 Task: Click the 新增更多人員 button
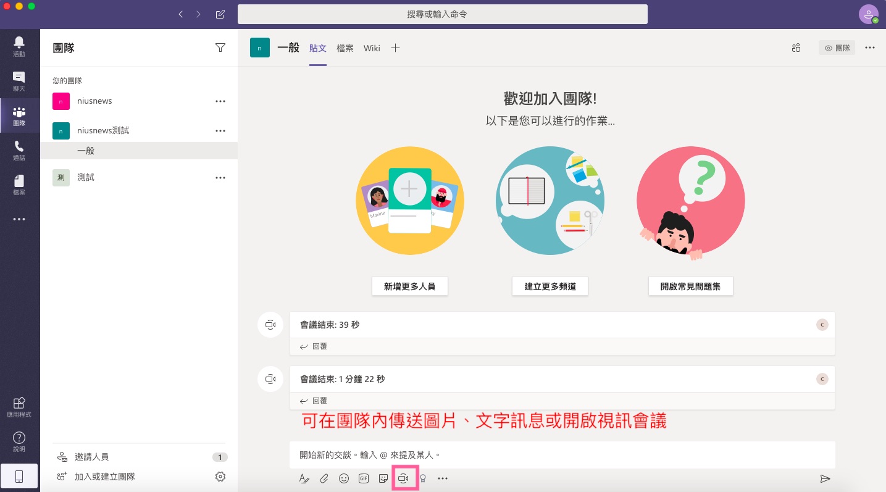point(409,286)
